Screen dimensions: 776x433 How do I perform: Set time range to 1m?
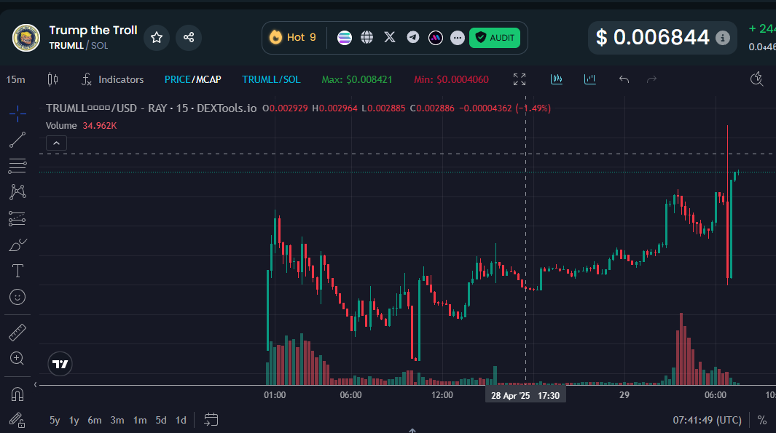coord(140,420)
